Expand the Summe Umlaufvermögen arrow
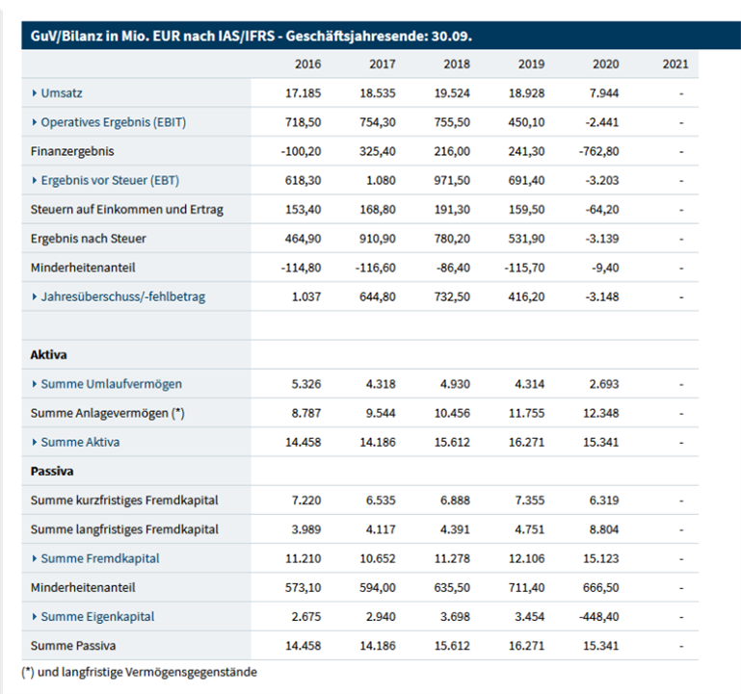 pos(34,384)
